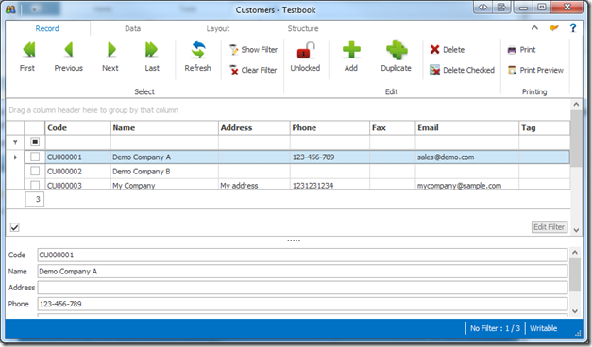This screenshot has width=592, height=347.
Task: Toggle the check-all box in filter row
Action: pos(35,141)
